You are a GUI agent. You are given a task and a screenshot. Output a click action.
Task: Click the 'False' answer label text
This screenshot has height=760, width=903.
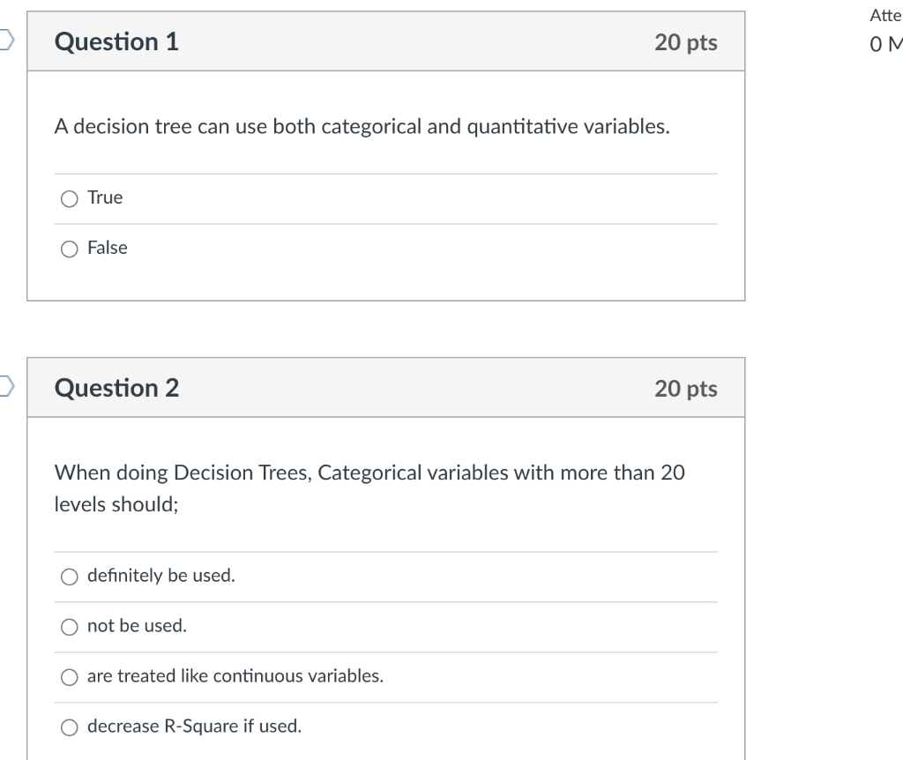108,248
